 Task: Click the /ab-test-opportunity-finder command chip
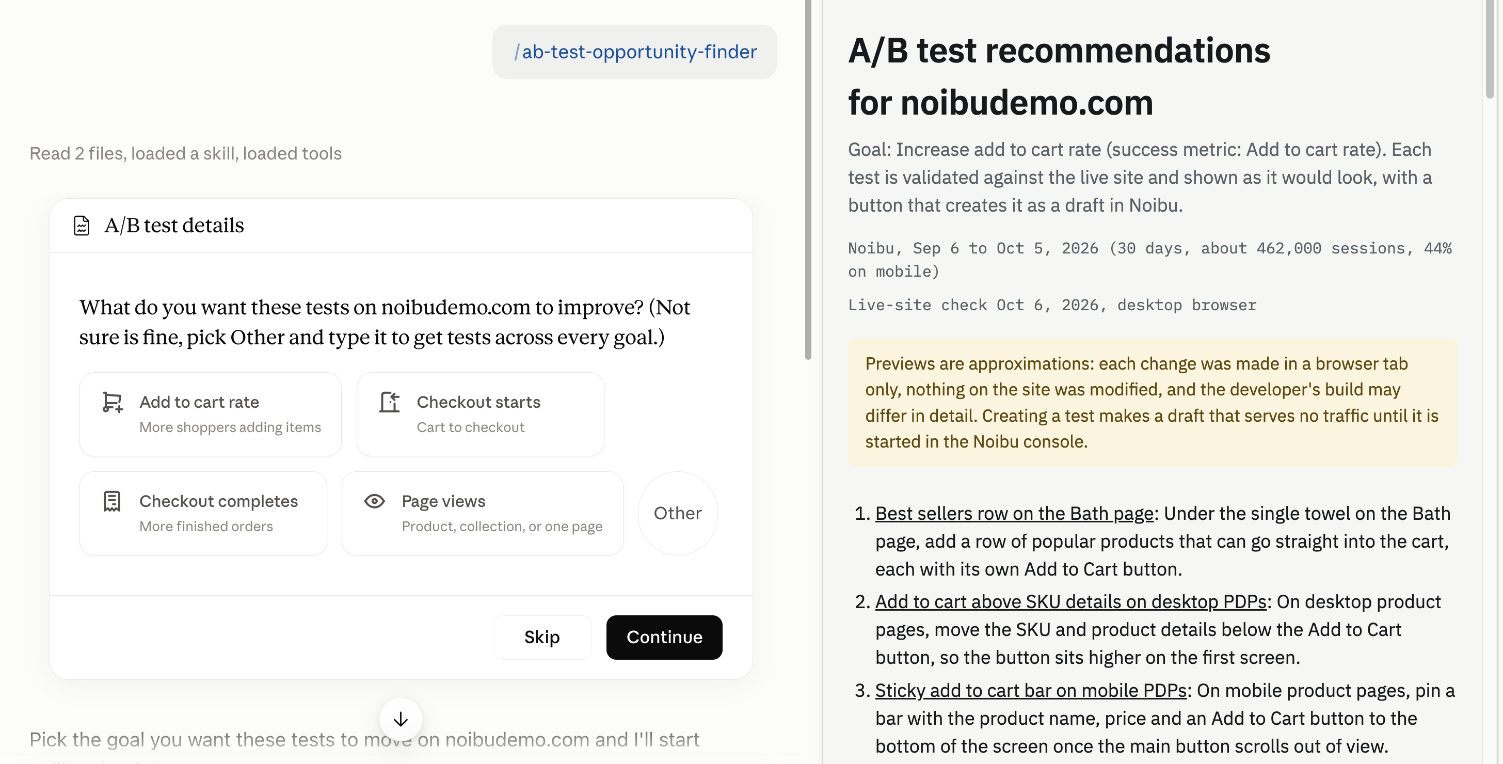coord(635,52)
